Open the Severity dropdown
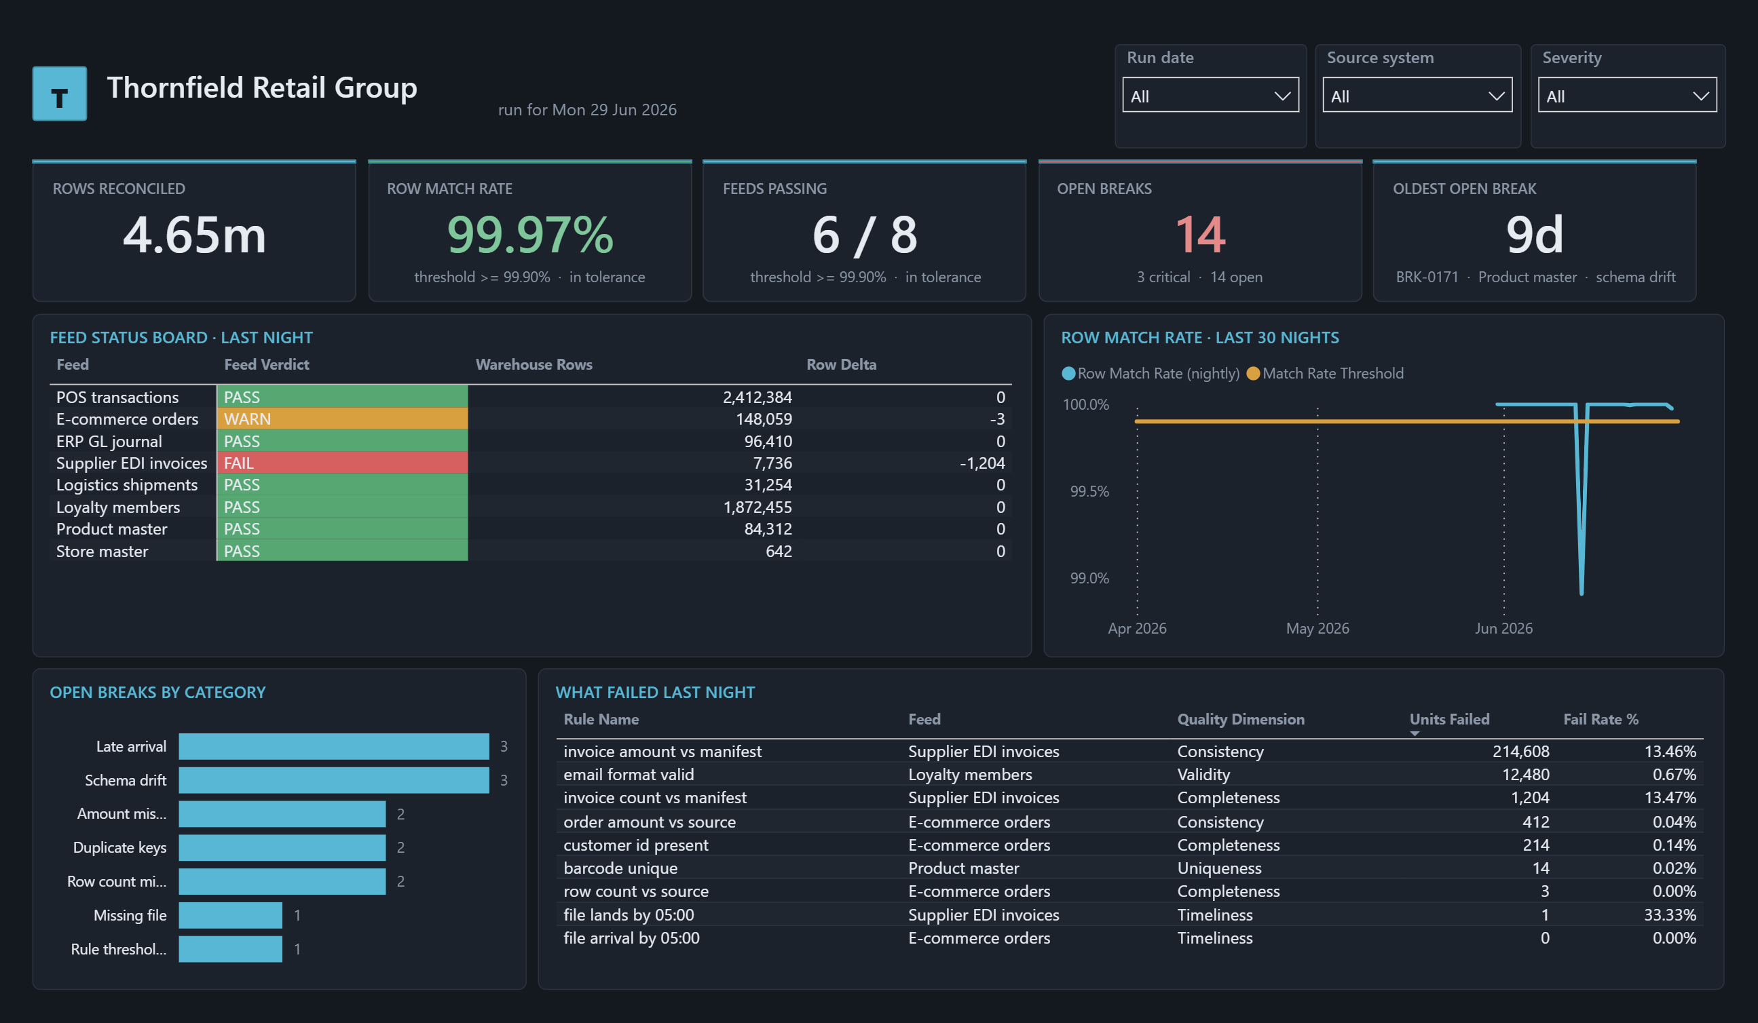Viewport: 1758px width, 1023px height. pos(1627,95)
